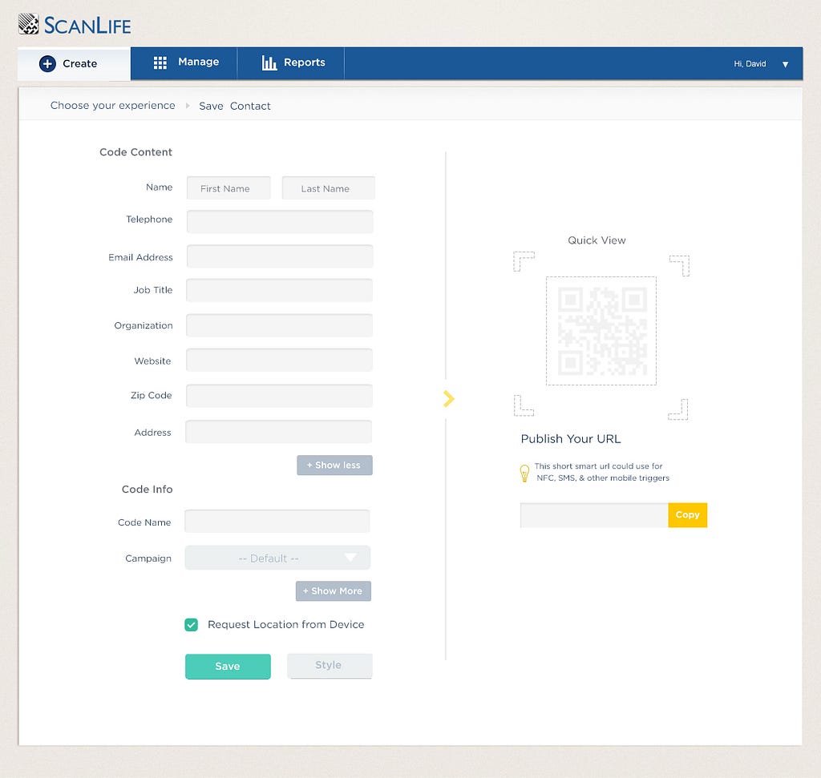Click the Code Info heading
821x778 pixels.
[148, 490]
